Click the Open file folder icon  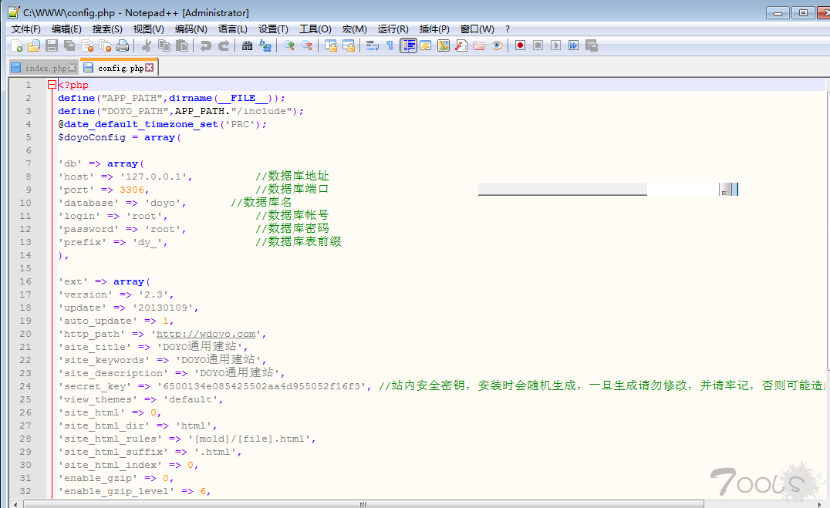coord(34,46)
